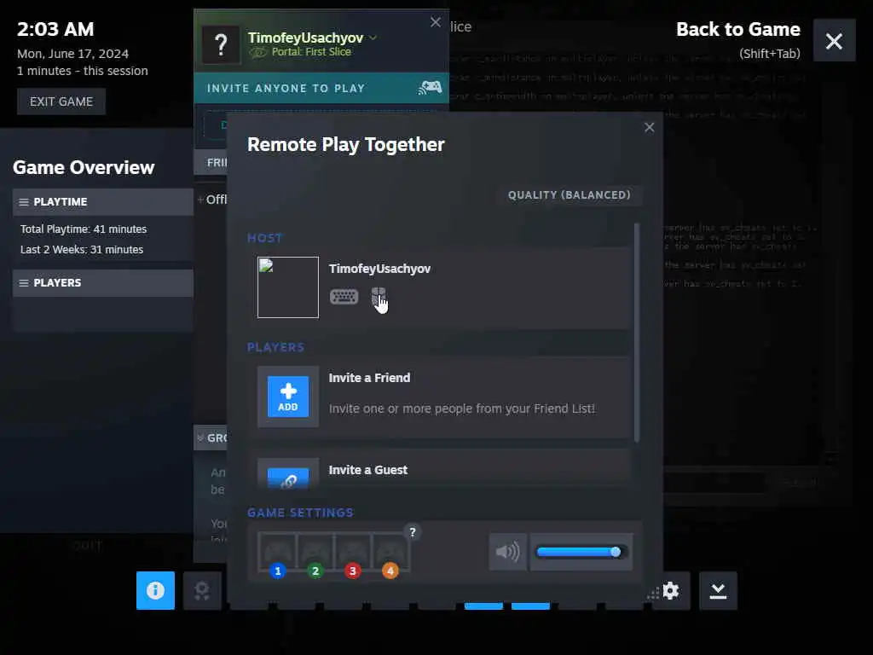Click the Remote Play controller icon
The height and width of the screenshot is (655, 873).
tap(430, 88)
